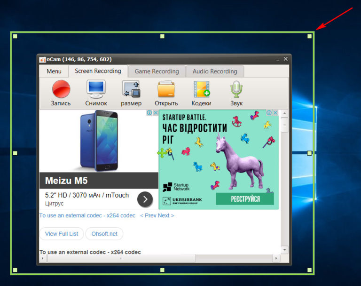Close the Startup Battle ad with X
The height and width of the screenshot is (286, 361).
pyautogui.click(x=275, y=113)
